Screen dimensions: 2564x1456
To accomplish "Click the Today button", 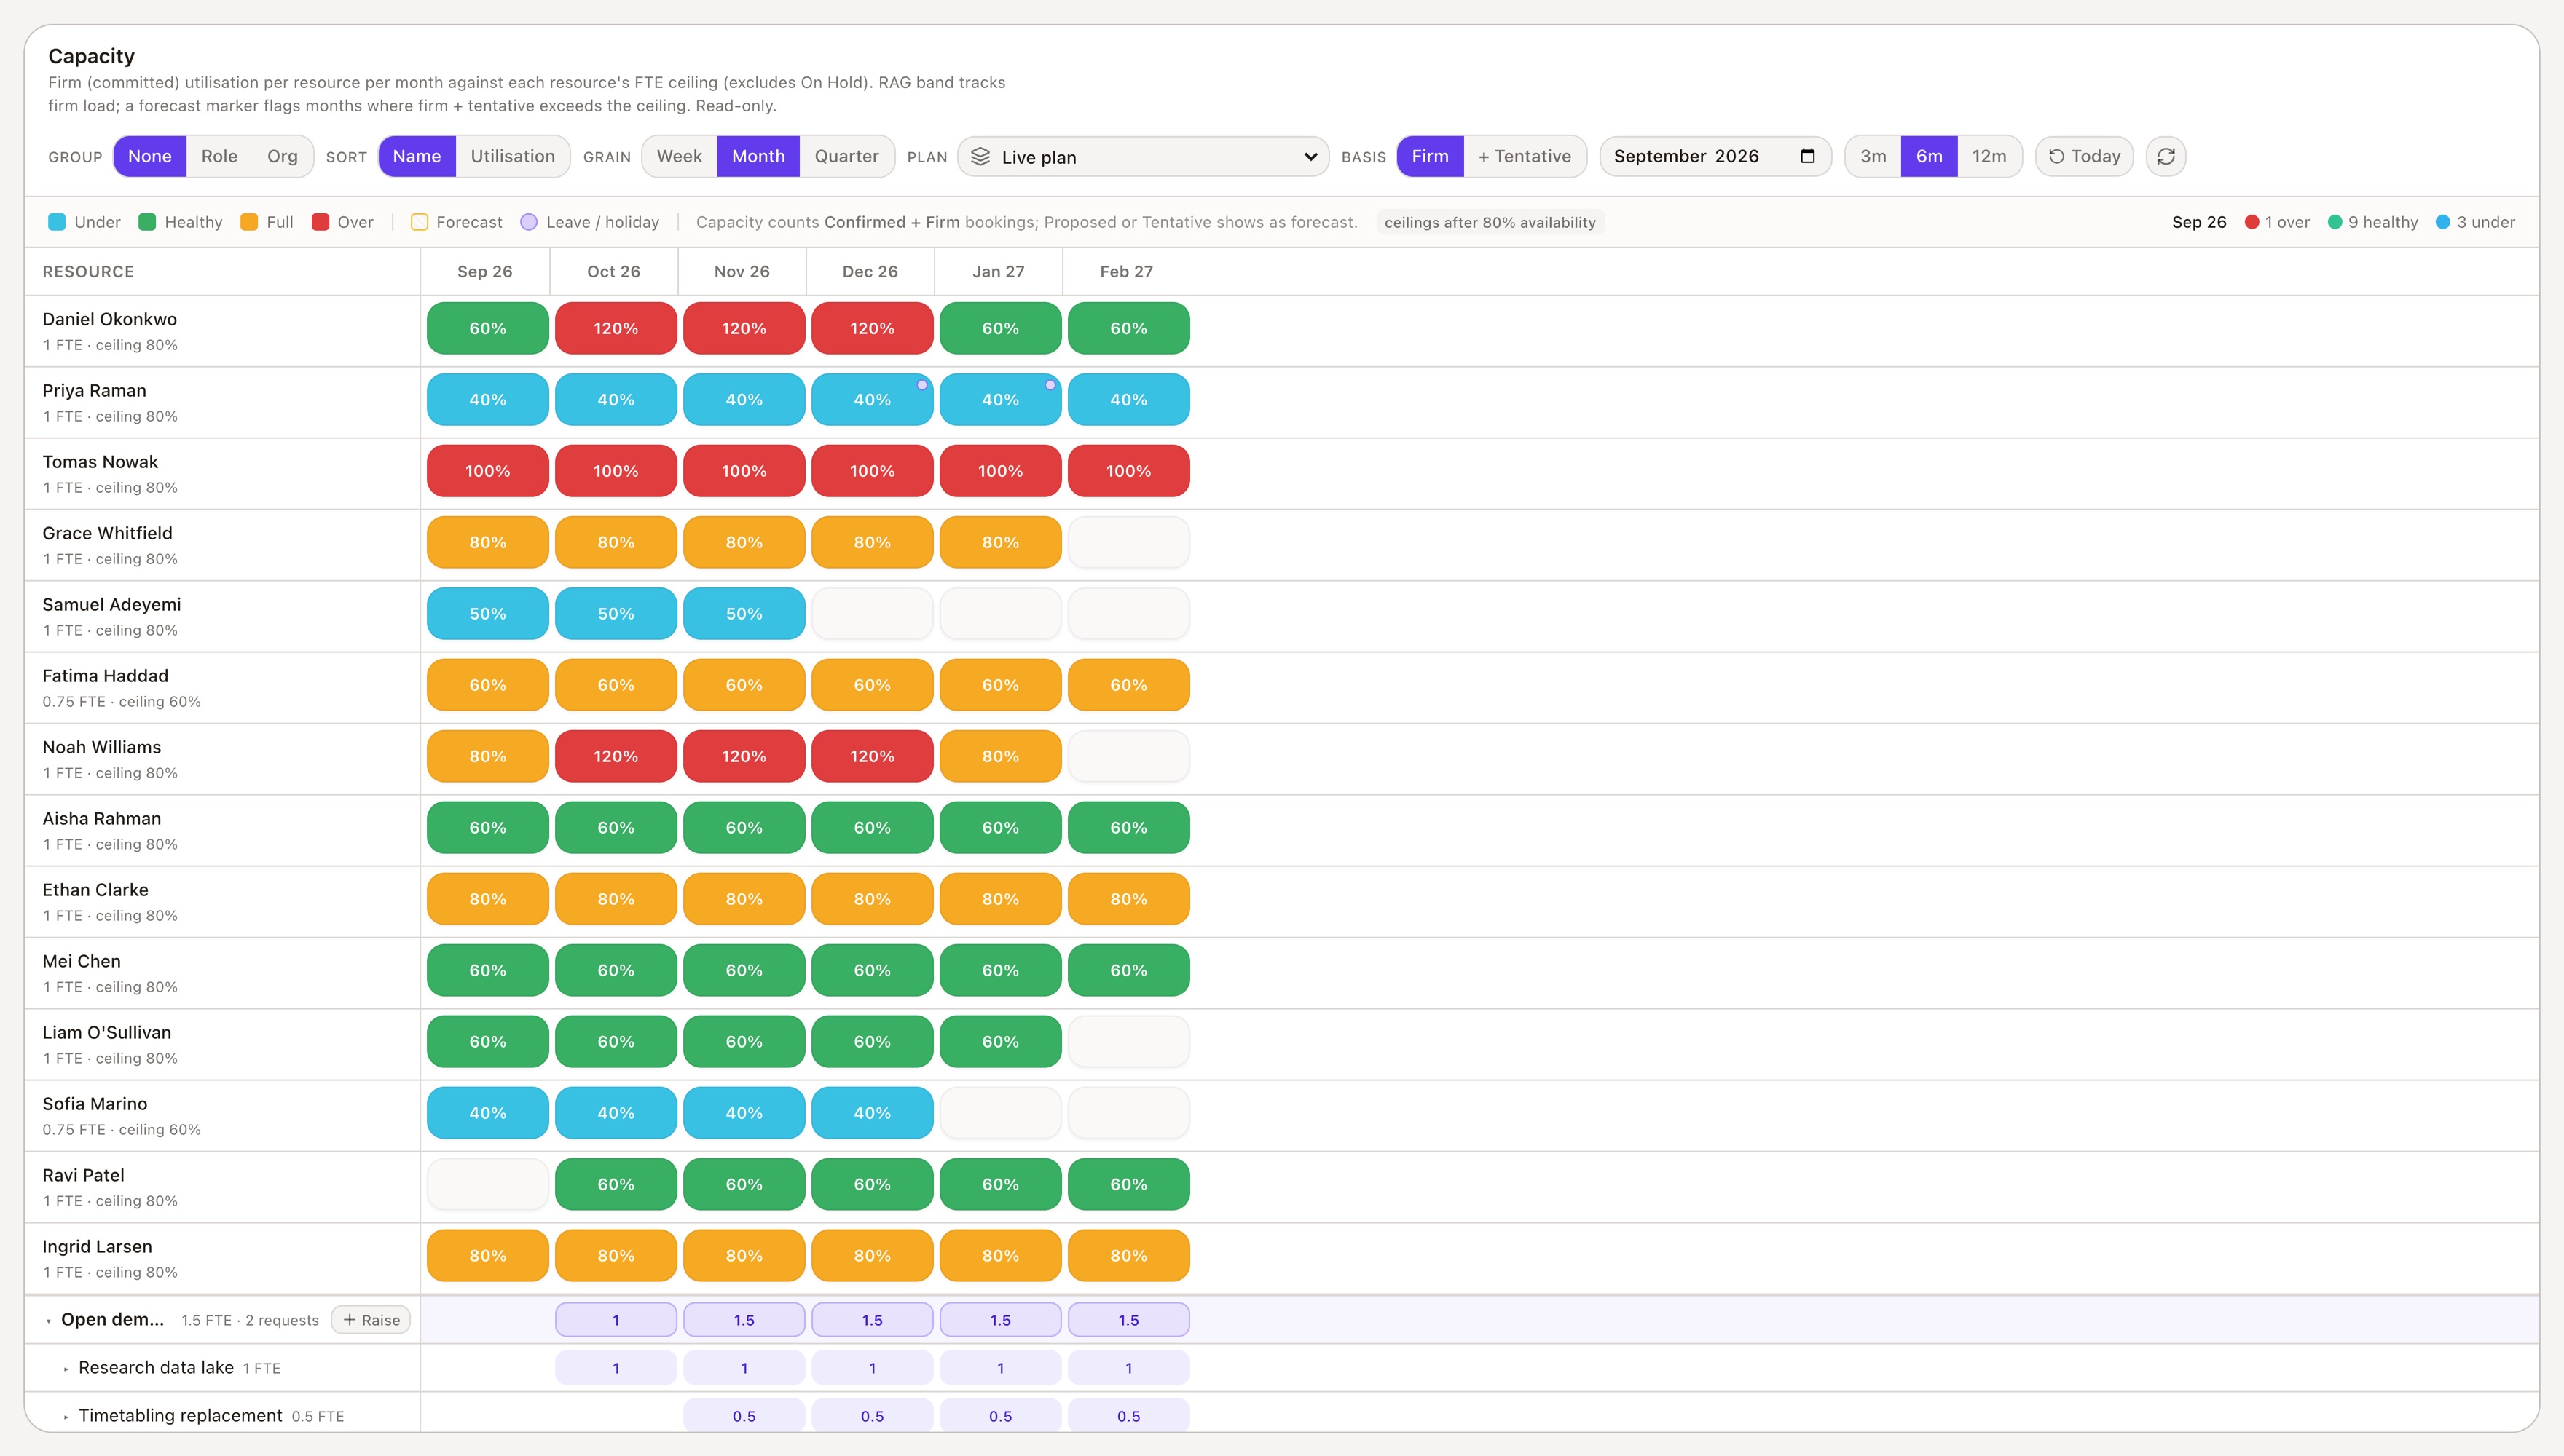I will point(2084,156).
